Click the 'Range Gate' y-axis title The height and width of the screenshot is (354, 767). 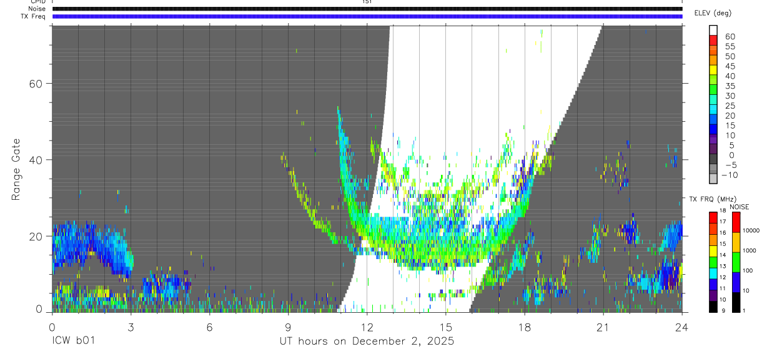click(x=16, y=169)
